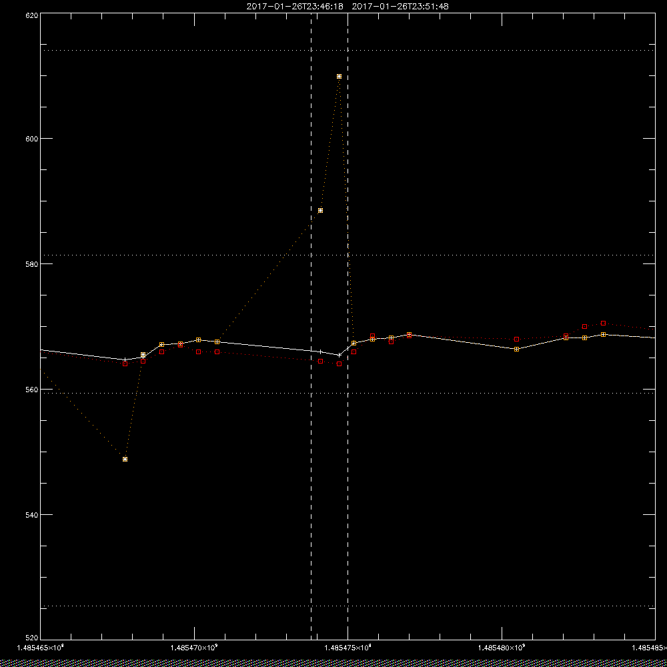Viewport: 667px width, 667px height.
Task: Click the right vertical dashed interval marker
Action: tap(348, 325)
